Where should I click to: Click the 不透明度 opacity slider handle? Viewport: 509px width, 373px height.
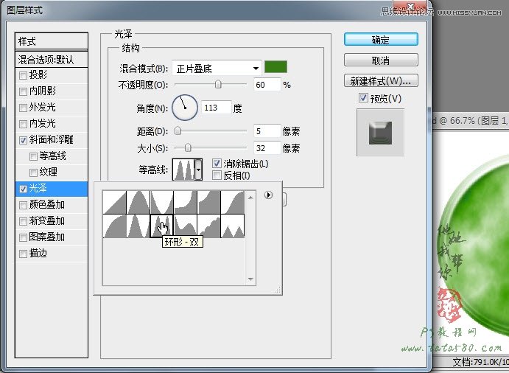(218, 85)
